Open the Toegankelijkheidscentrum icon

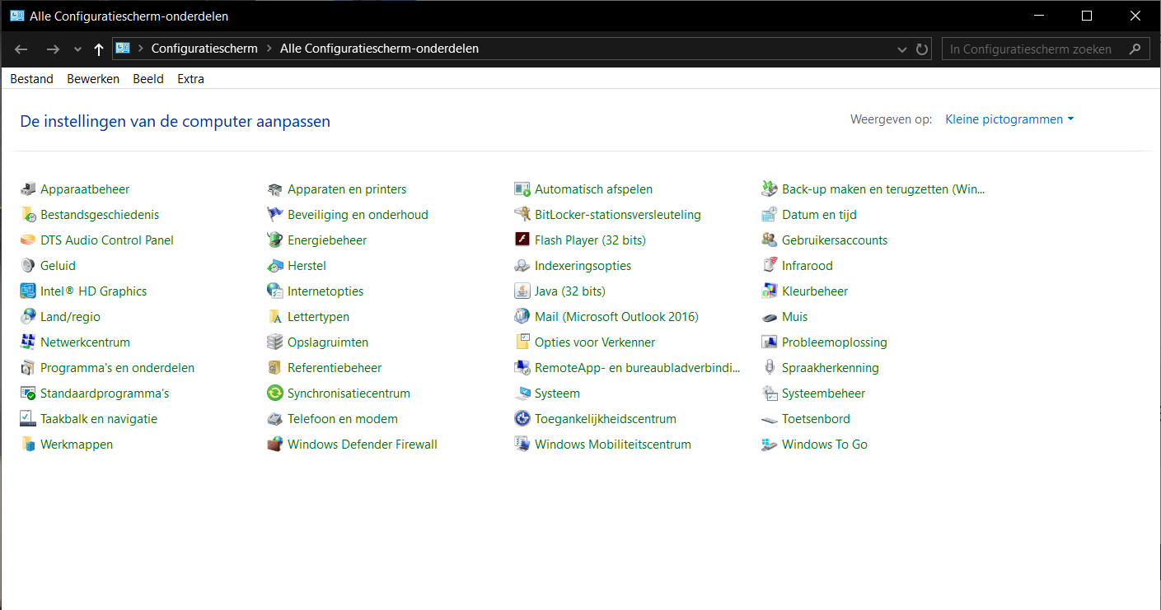[x=522, y=419]
